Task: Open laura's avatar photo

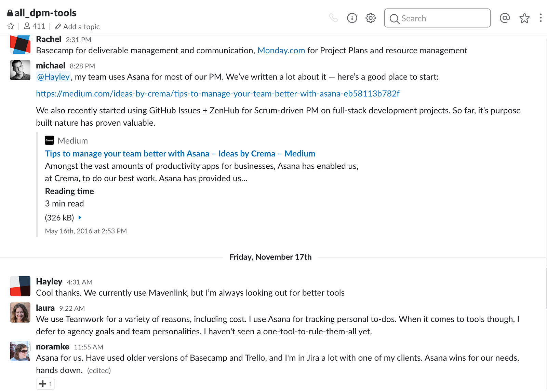Action: 20,312
